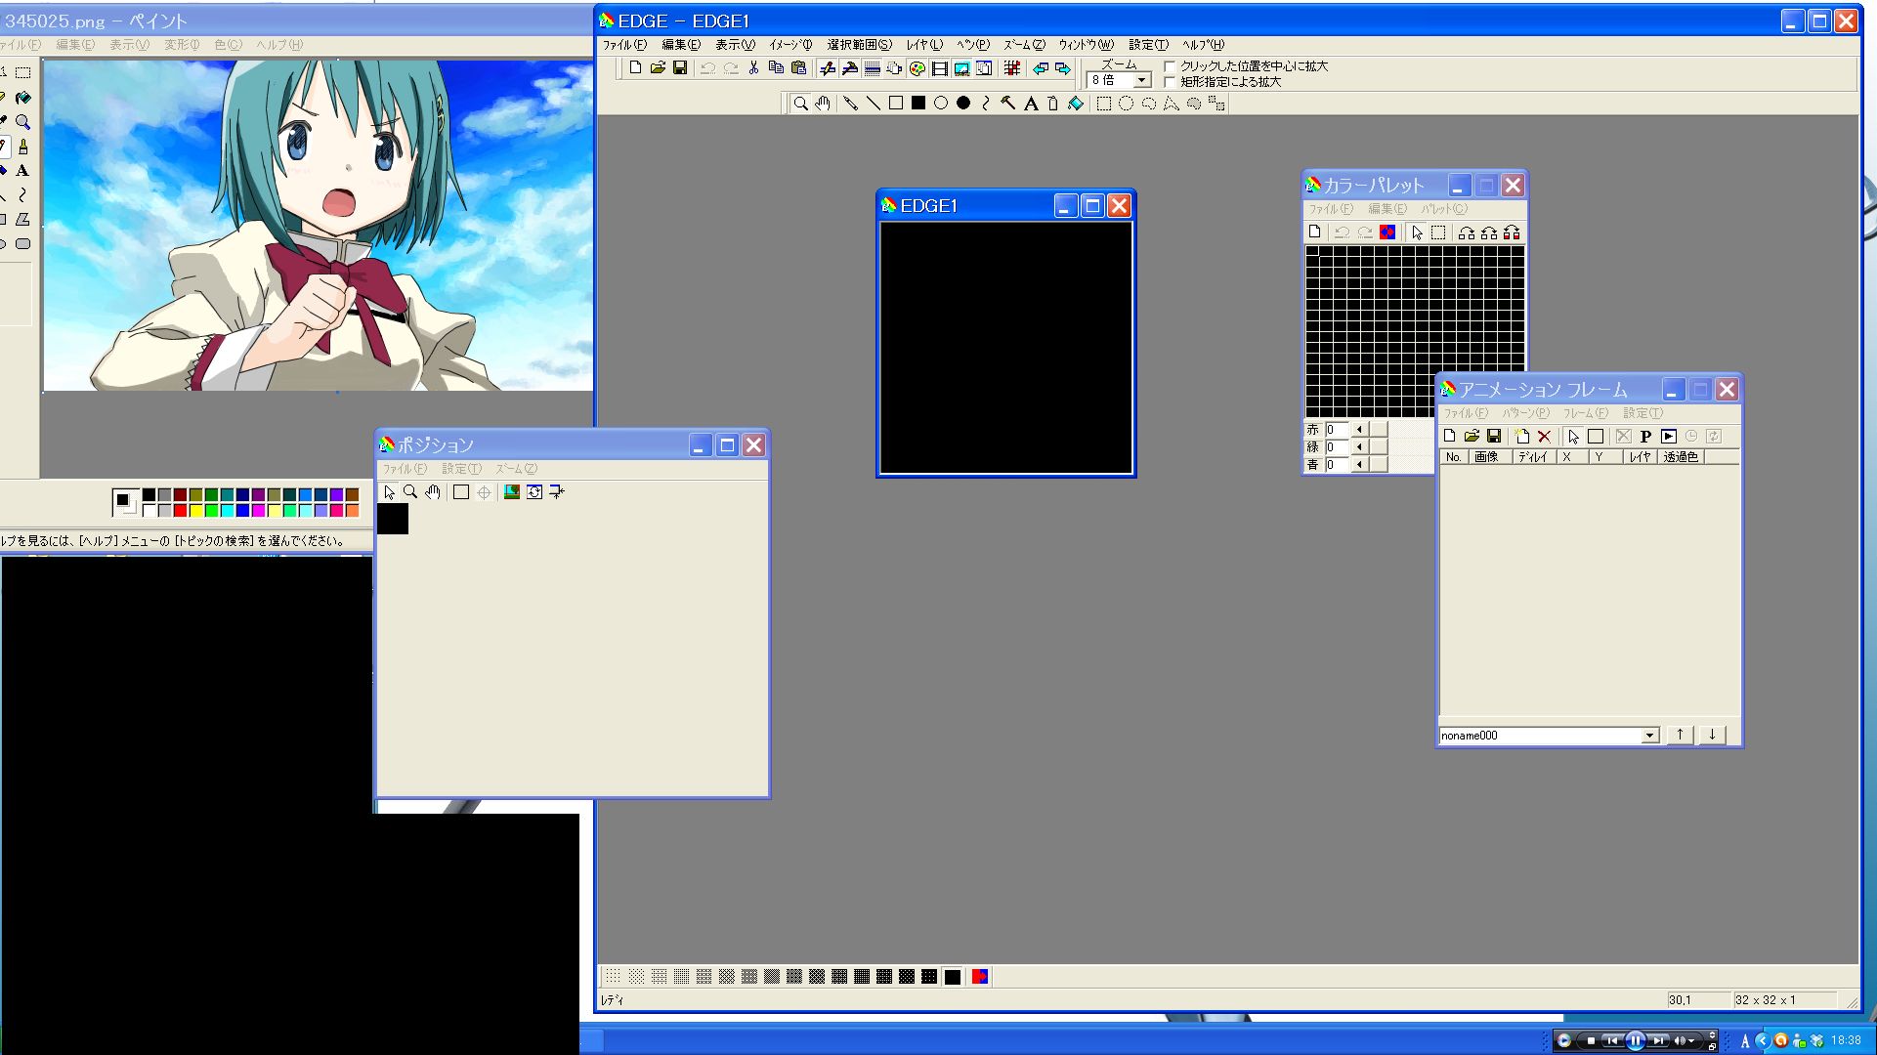The height and width of the screenshot is (1055, 1877).
Task: Click the EDGE1 black canvas
Action: pos(1005,348)
